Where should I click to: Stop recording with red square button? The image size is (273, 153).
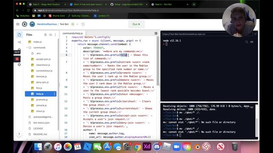click(x=17, y=59)
